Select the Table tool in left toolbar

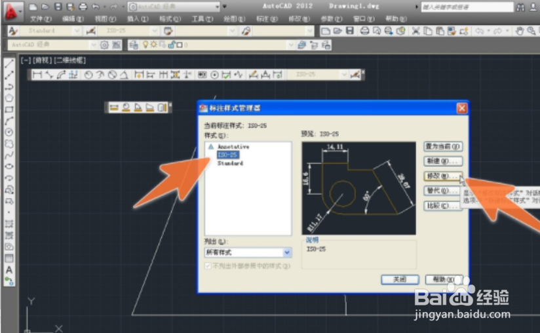pyautogui.click(x=9, y=258)
